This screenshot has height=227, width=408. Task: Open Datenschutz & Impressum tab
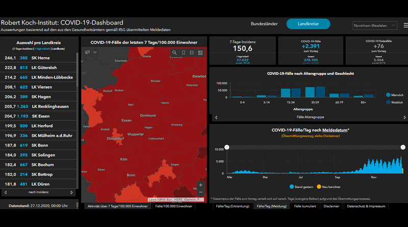click(x=366, y=206)
